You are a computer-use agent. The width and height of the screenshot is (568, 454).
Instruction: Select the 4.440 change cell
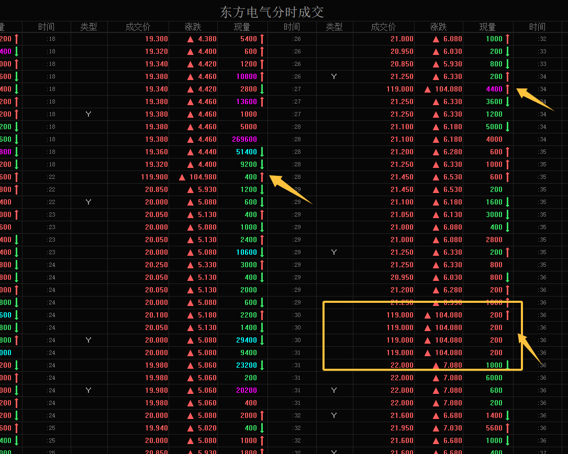pyautogui.click(x=207, y=152)
